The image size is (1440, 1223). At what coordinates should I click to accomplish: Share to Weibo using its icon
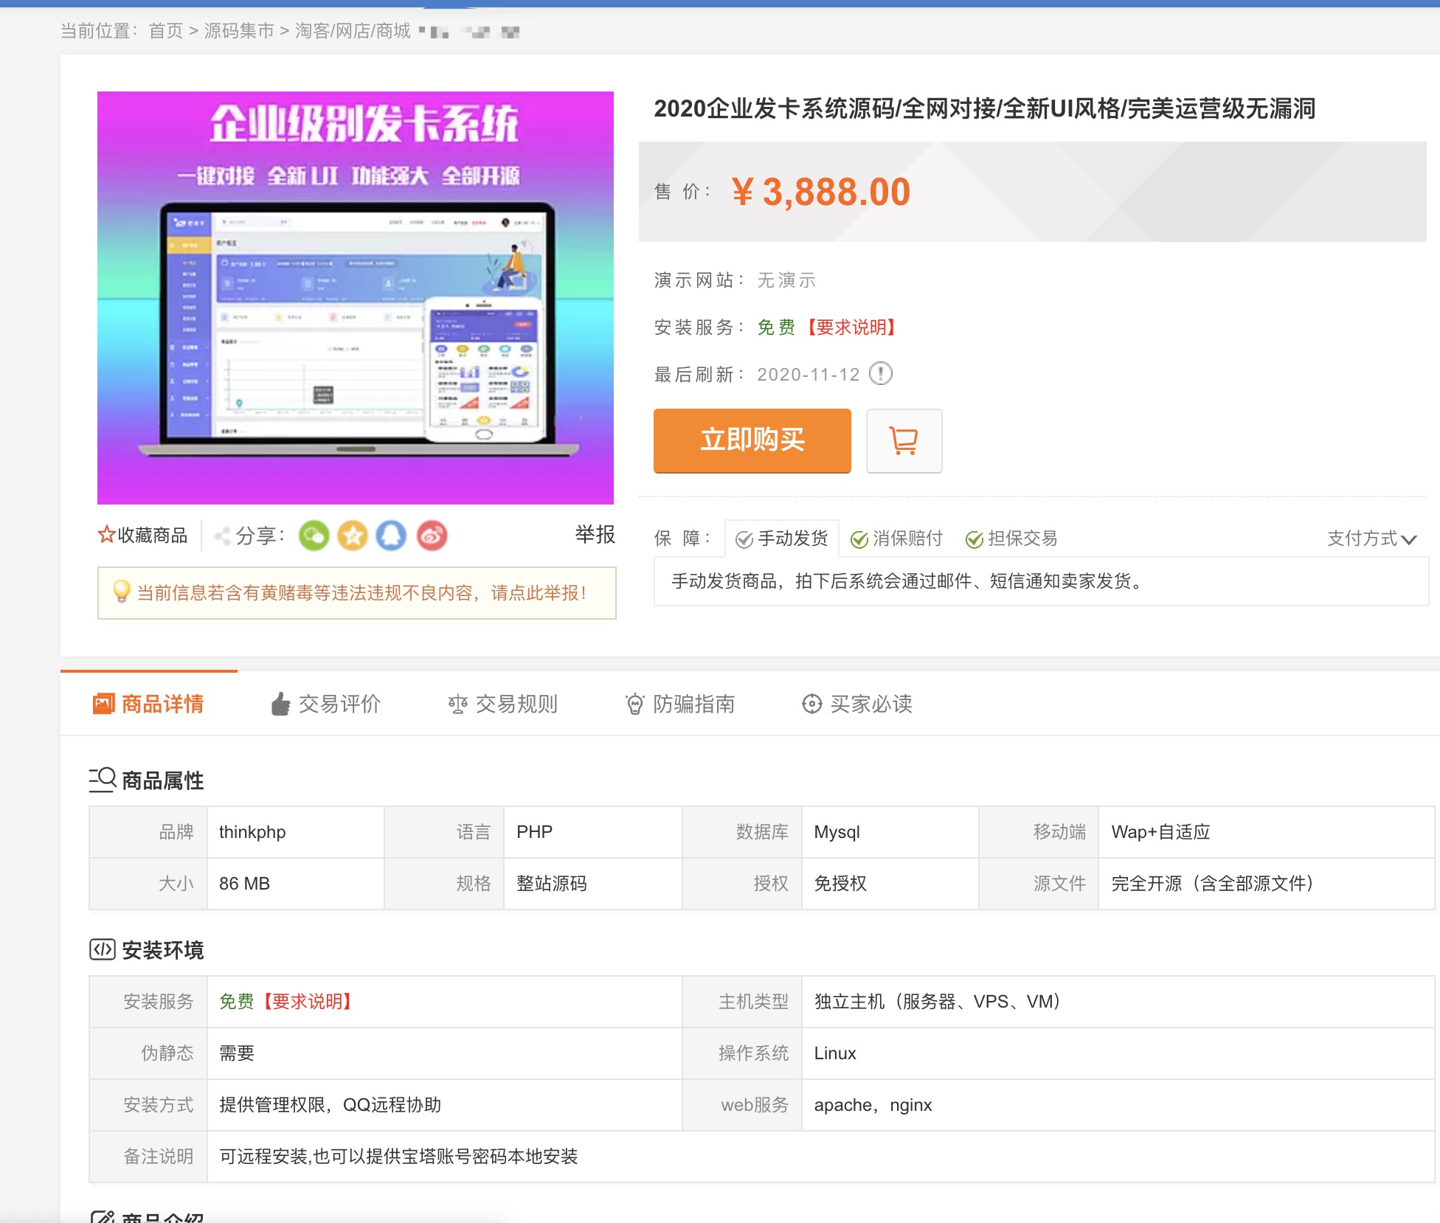(x=431, y=536)
